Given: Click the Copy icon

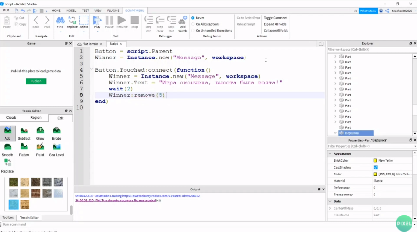Looking at the screenshot, I should 16,24.
